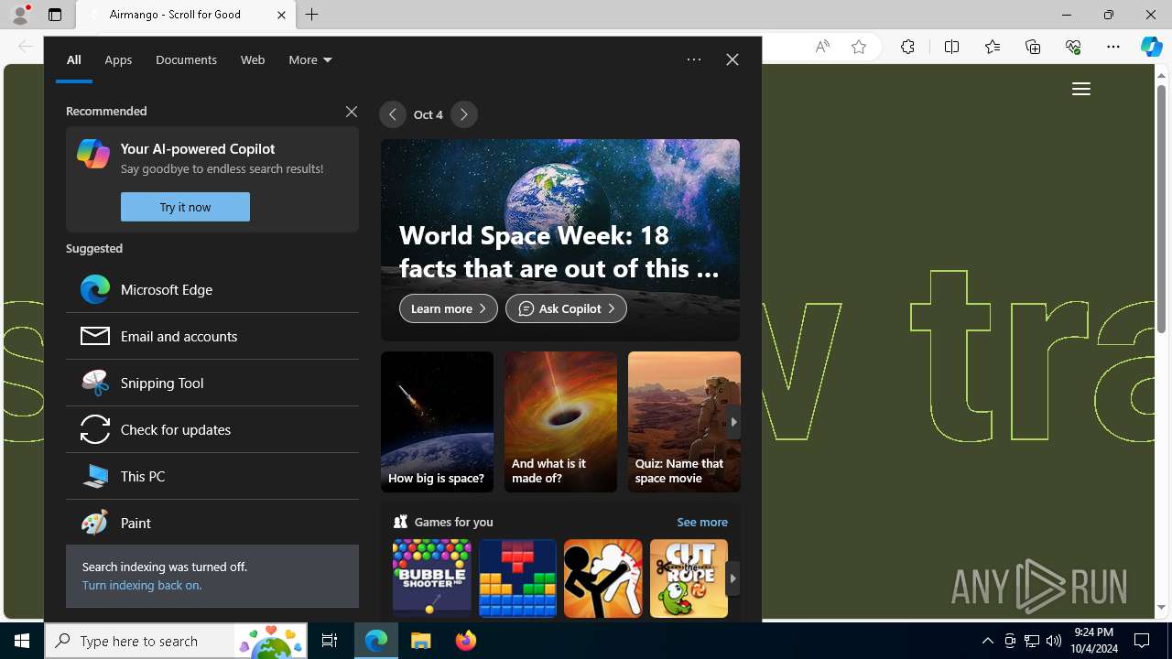
Task: Open the stickman fighting game tile
Action: click(603, 578)
